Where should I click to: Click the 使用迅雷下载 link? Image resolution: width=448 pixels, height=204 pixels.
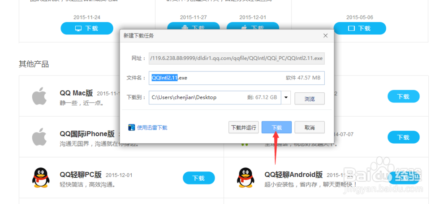[152, 128]
